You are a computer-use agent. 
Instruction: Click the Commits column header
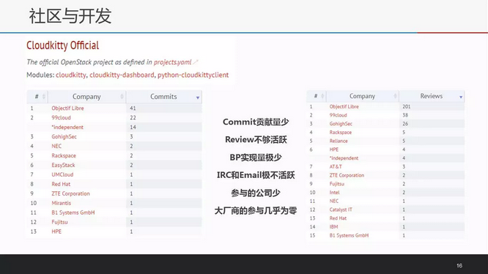point(164,97)
